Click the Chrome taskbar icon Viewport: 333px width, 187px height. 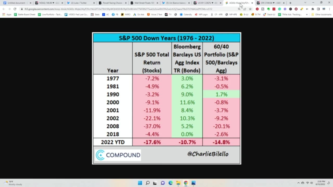click(186, 183)
